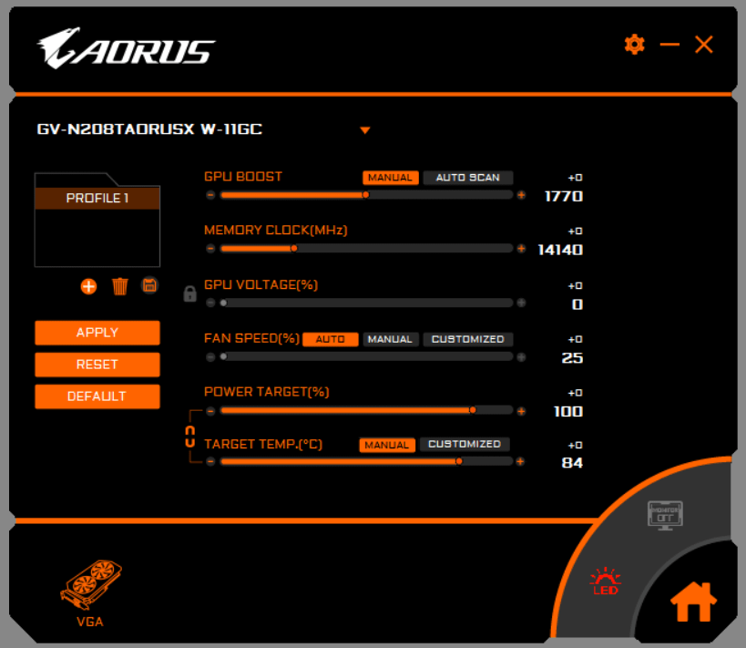Expand the graphics card model dropdown arrow

(365, 130)
